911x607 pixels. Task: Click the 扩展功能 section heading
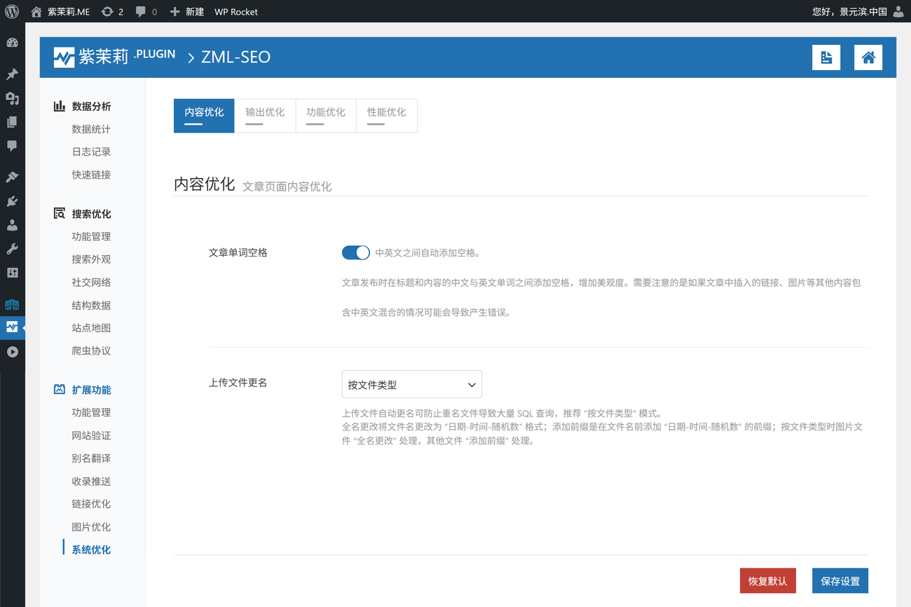(x=91, y=389)
